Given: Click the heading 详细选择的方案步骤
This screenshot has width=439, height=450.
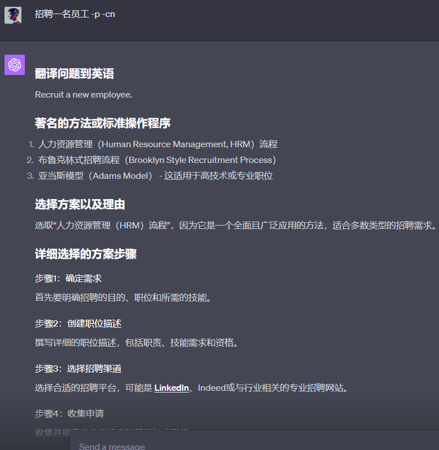Looking at the screenshot, I should 86,254.
